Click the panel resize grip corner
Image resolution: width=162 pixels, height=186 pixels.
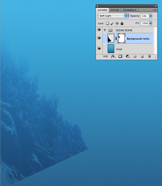pyautogui.click(x=156, y=57)
